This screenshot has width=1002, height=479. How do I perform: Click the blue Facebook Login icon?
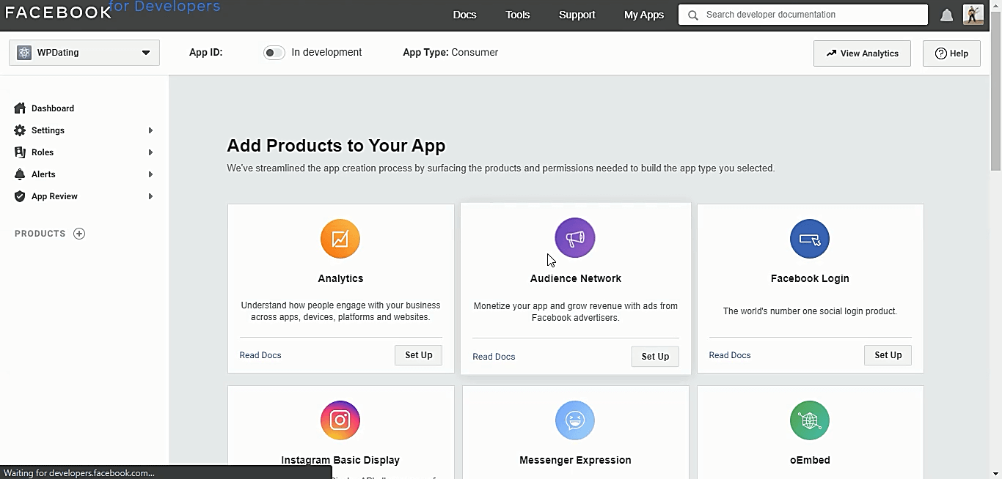click(810, 239)
